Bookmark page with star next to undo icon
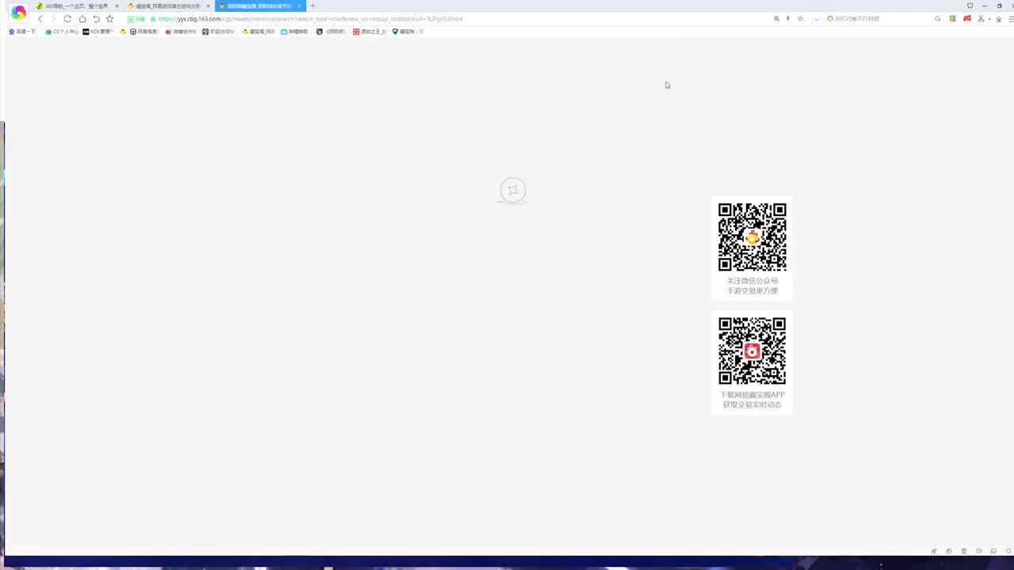The image size is (1014, 570). (x=110, y=19)
